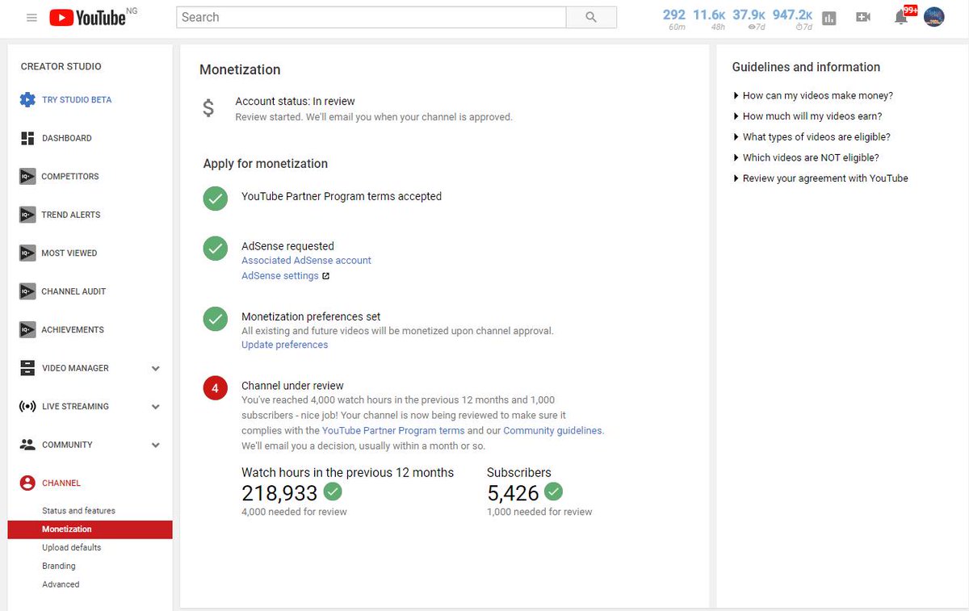The width and height of the screenshot is (969, 611).
Task: Click the upload video camera icon
Action: [863, 17]
